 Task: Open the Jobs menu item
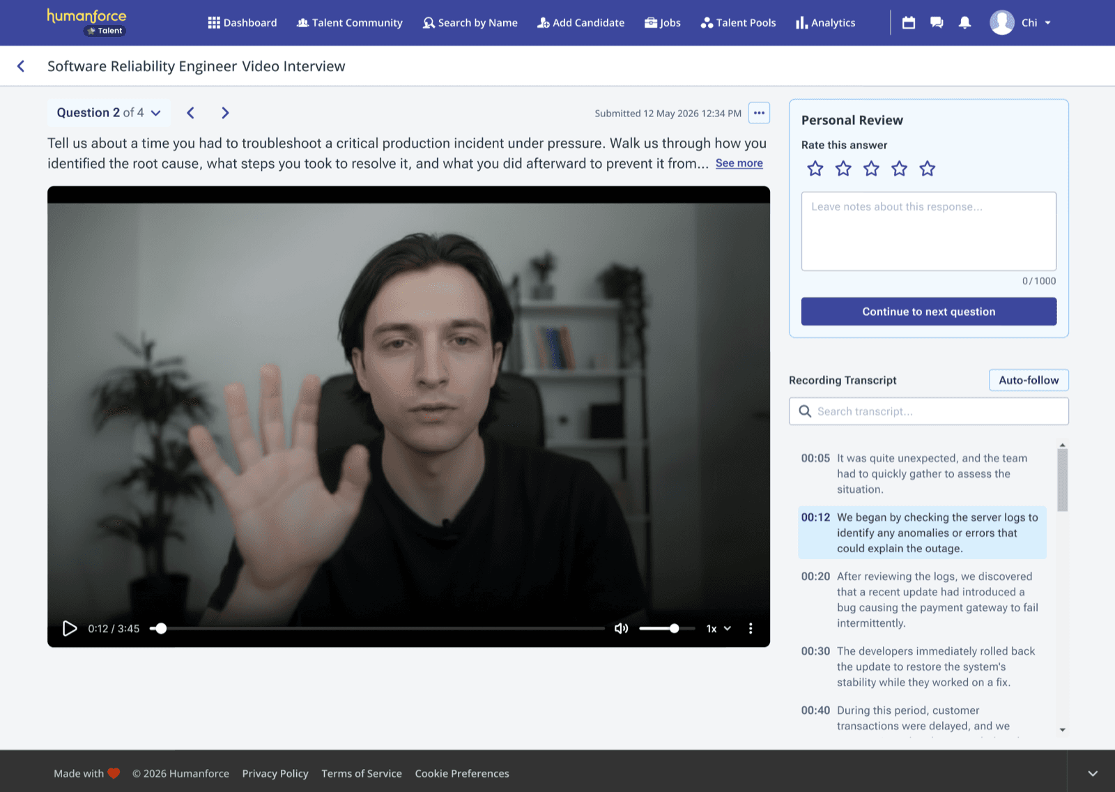point(662,22)
